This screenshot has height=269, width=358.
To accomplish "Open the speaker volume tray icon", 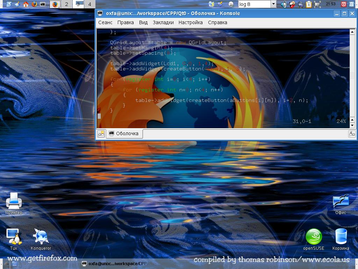I will pos(284,4).
